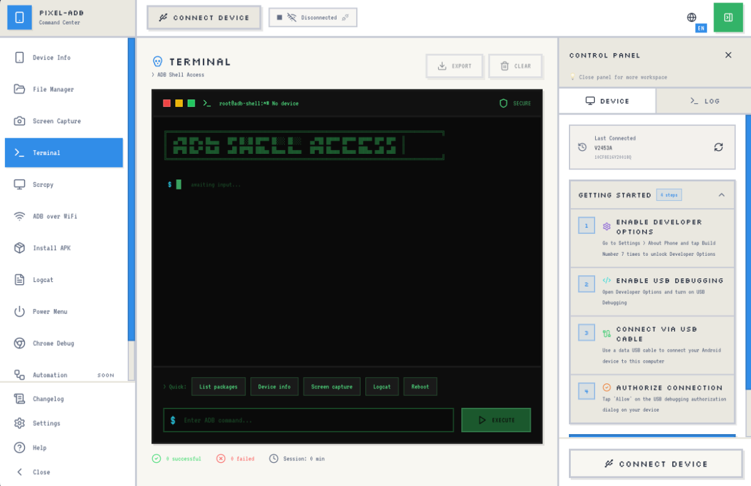Open the Scrcpy screen mirroring page
The width and height of the screenshot is (751, 486).
coord(64,185)
